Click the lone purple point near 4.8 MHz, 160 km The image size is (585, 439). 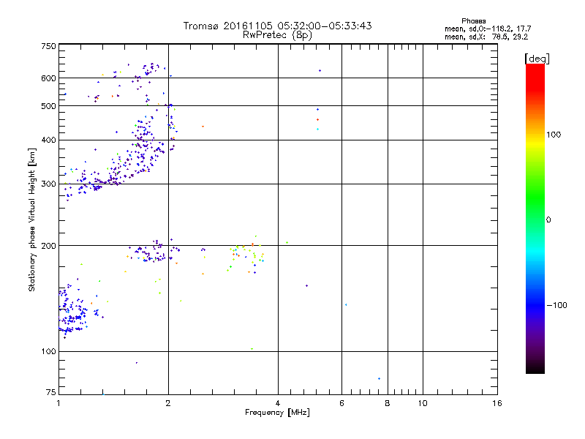tap(306, 285)
